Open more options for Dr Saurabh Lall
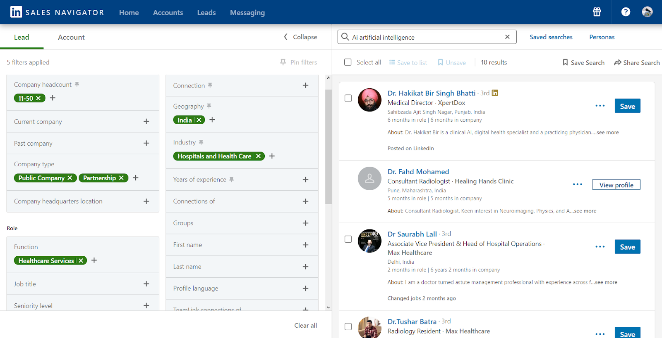 click(x=600, y=247)
